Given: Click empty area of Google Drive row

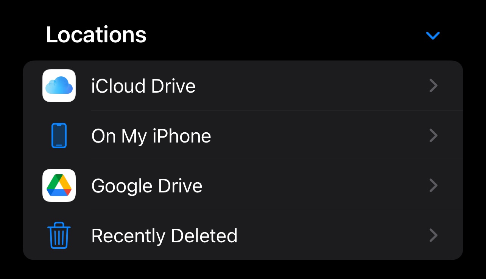Looking at the screenshot, I should pyautogui.click(x=314, y=186).
